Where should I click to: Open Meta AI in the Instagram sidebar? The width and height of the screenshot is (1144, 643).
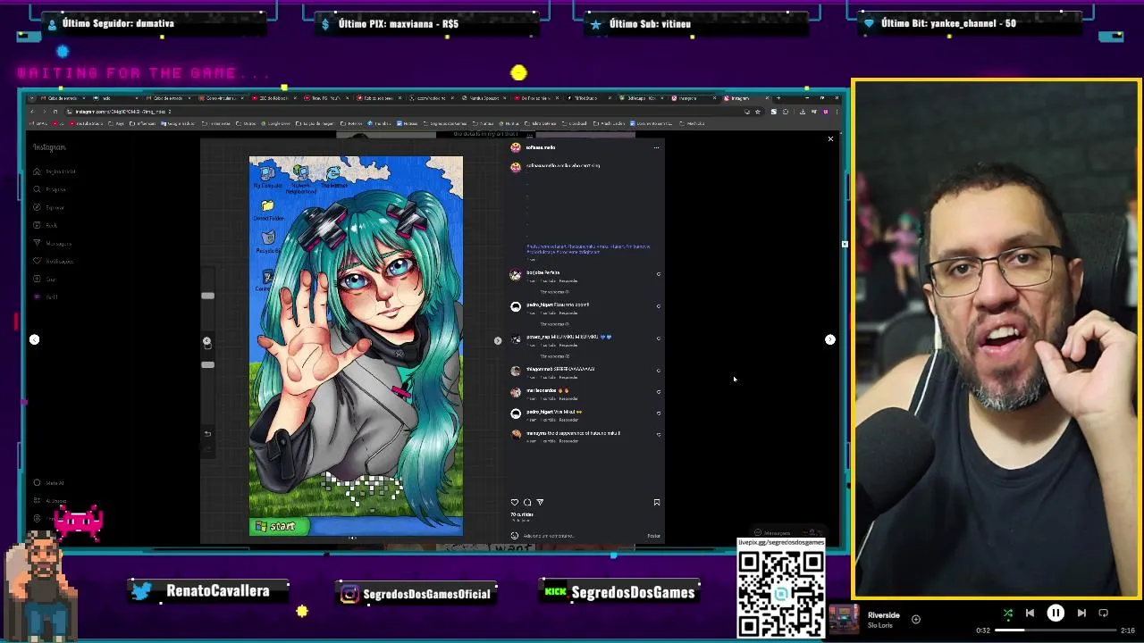pyautogui.click(x=49, y=483)
